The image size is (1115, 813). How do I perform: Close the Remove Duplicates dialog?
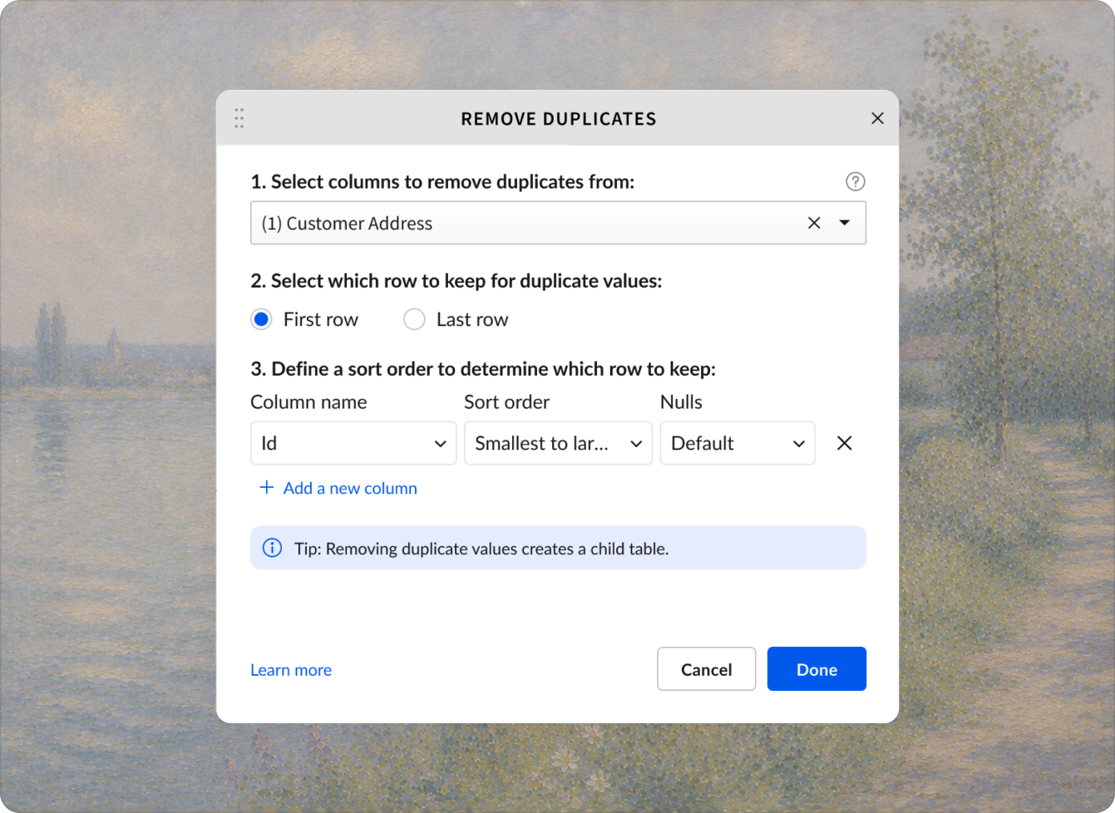coord(877,118)
